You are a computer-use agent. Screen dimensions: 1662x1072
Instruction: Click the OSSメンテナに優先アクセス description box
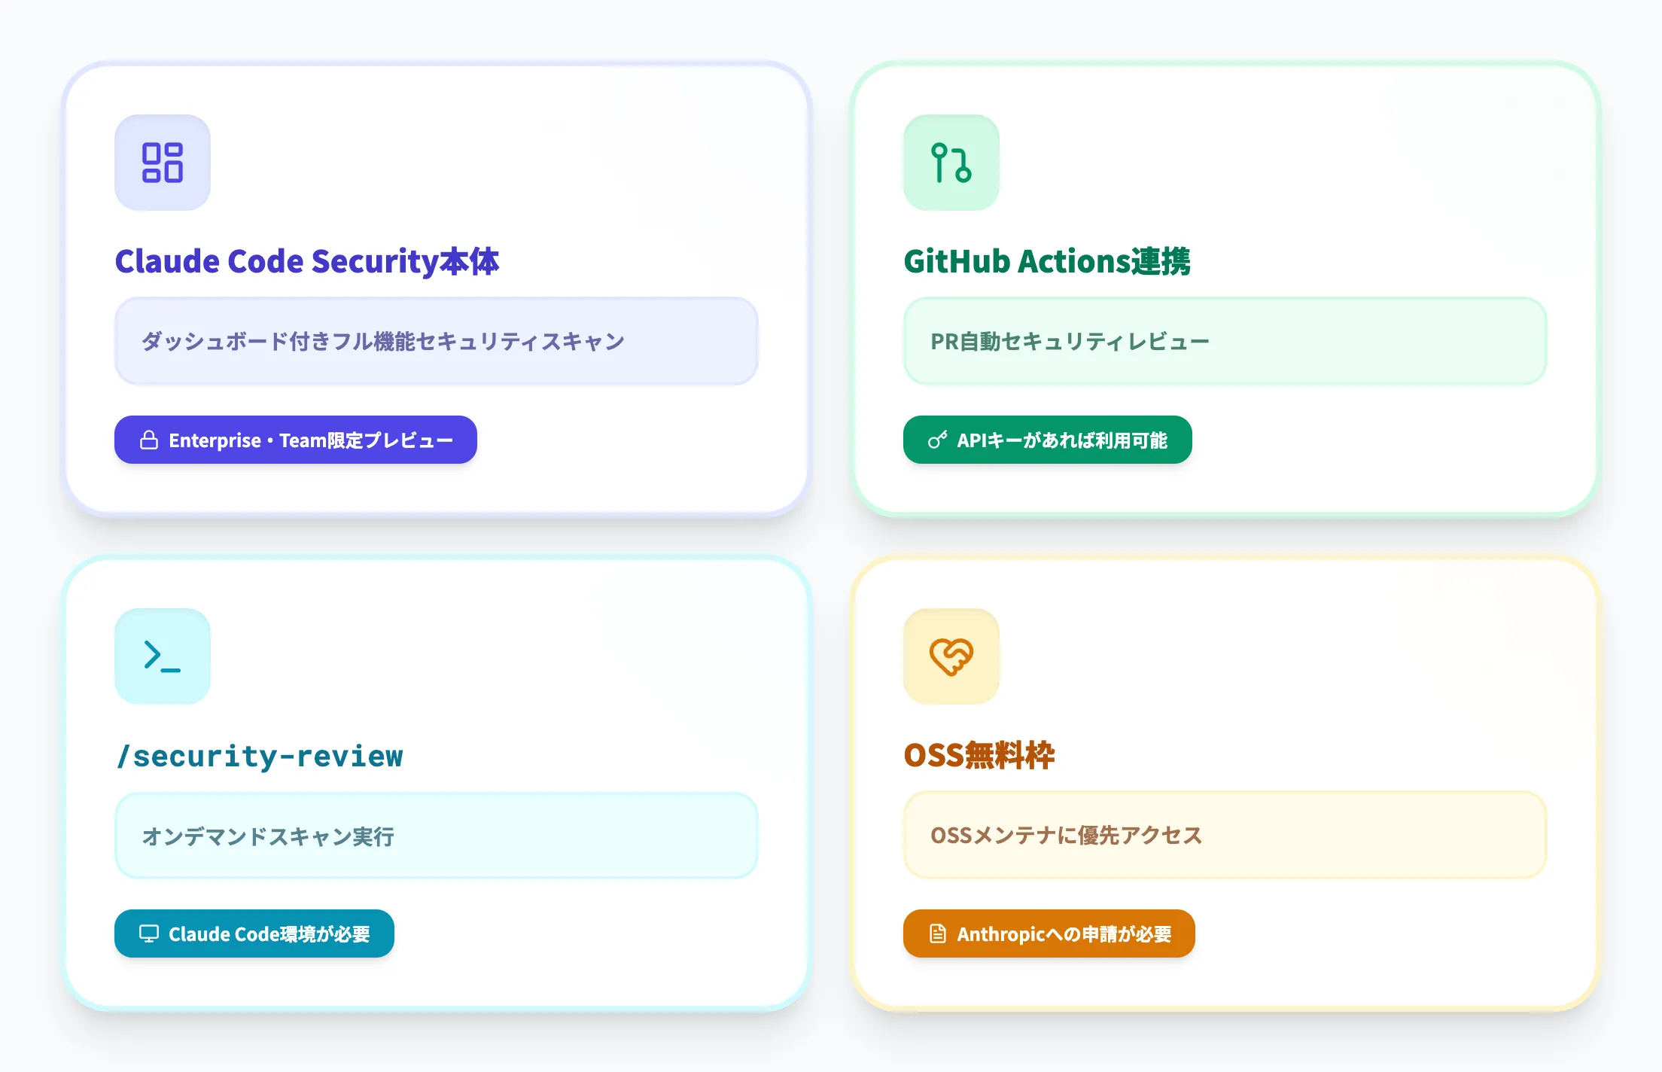pos(1225,836)
